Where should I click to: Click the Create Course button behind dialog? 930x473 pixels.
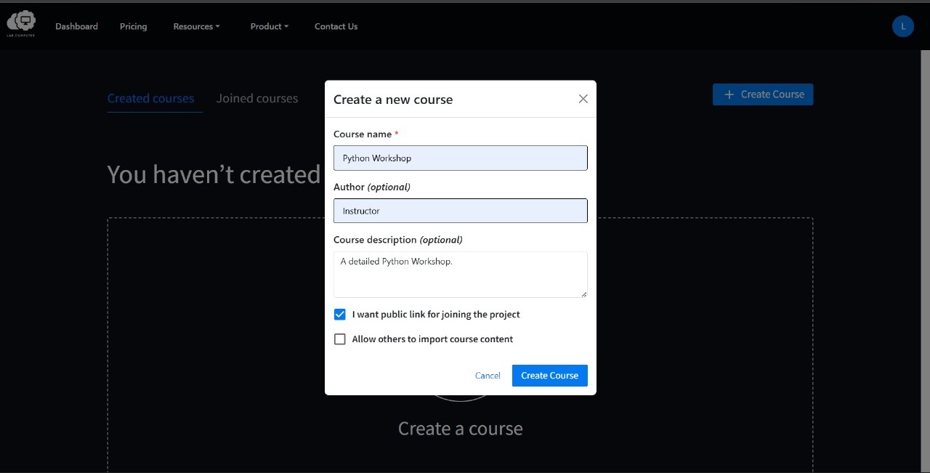763,94
